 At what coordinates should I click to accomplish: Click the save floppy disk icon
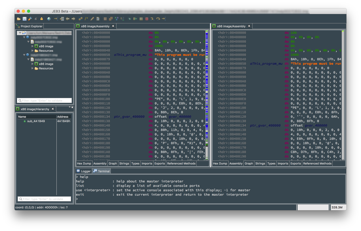(24, 19)
